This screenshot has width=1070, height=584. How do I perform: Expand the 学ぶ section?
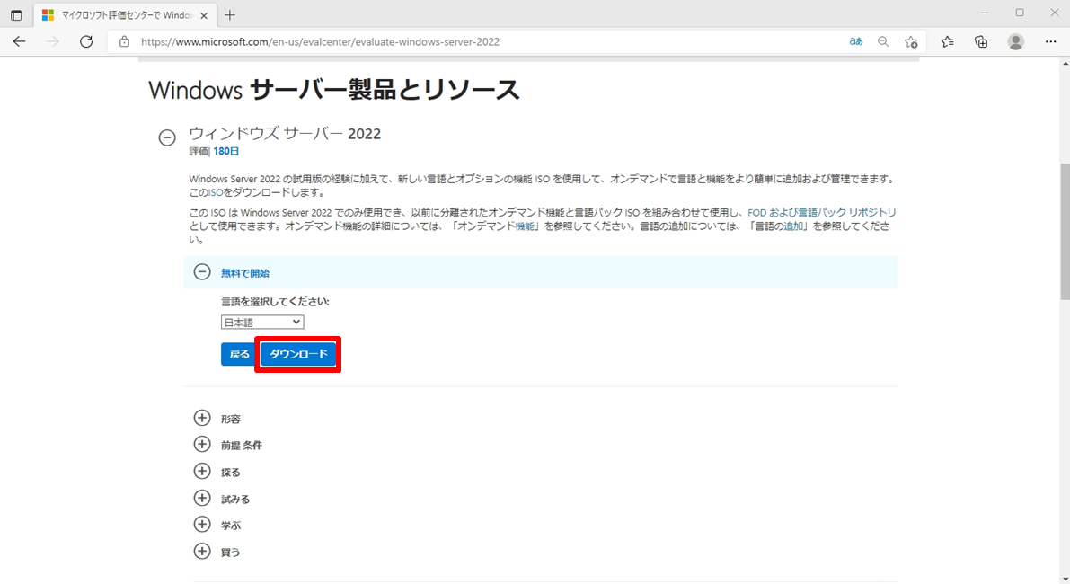point(202,525)
